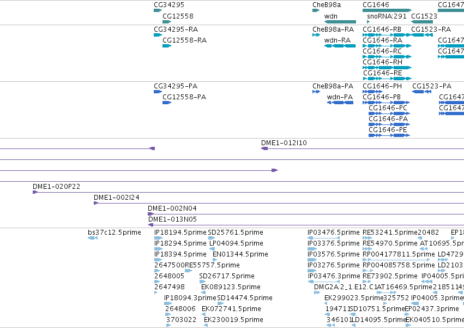Open the IP03476.3prime EST label

(x=334, y=277)
